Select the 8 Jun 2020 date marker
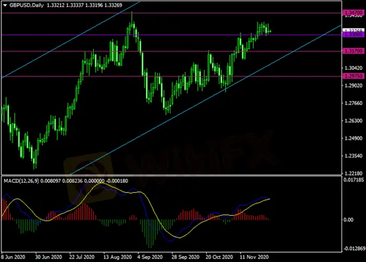The image size is (366, 262). coord(13,257)
